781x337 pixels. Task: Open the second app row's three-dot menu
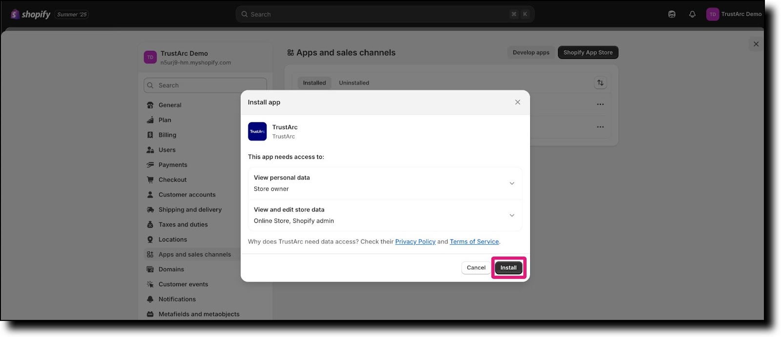pyautogui.click(x=600, y=127)
